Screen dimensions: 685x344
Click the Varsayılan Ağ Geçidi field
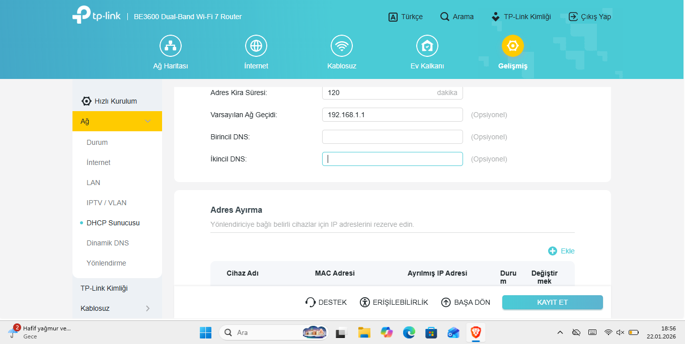[393, 115]
